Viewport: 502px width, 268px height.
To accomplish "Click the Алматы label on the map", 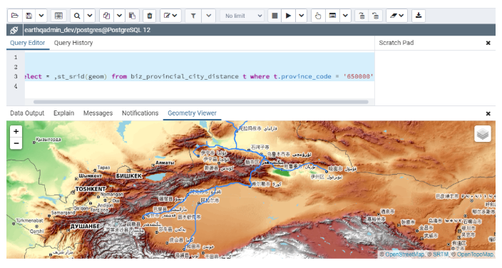I will (x=165, y=163).
